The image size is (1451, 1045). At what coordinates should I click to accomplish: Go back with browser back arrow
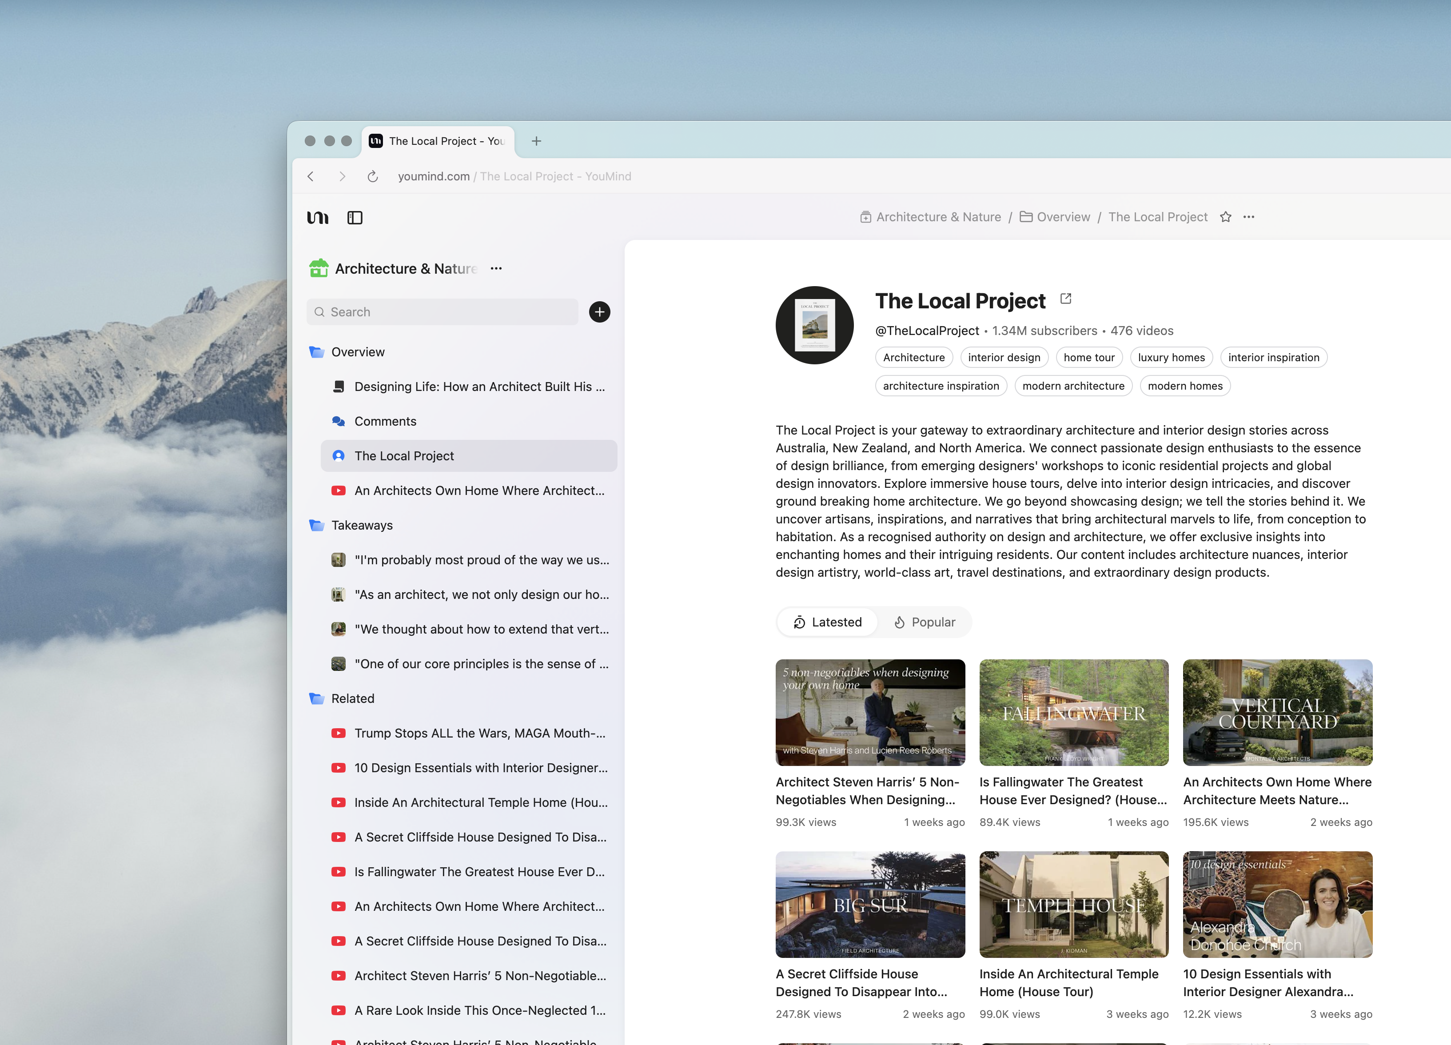pos(311,176)
